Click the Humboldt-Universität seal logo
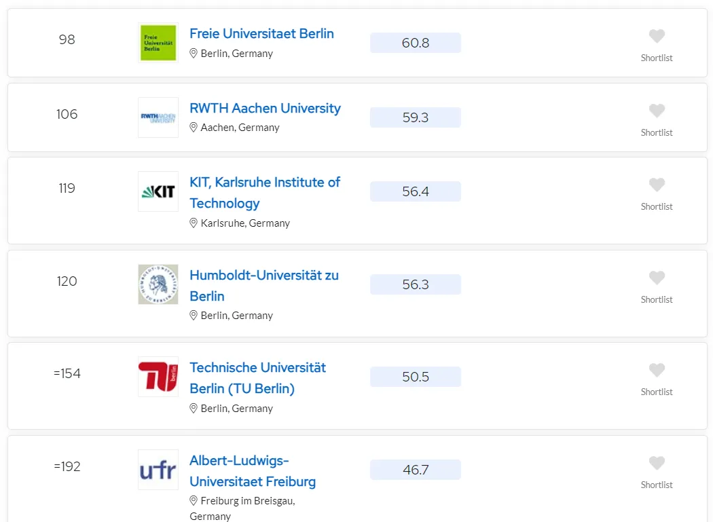713x522 pixels. [x=158, y=284]
